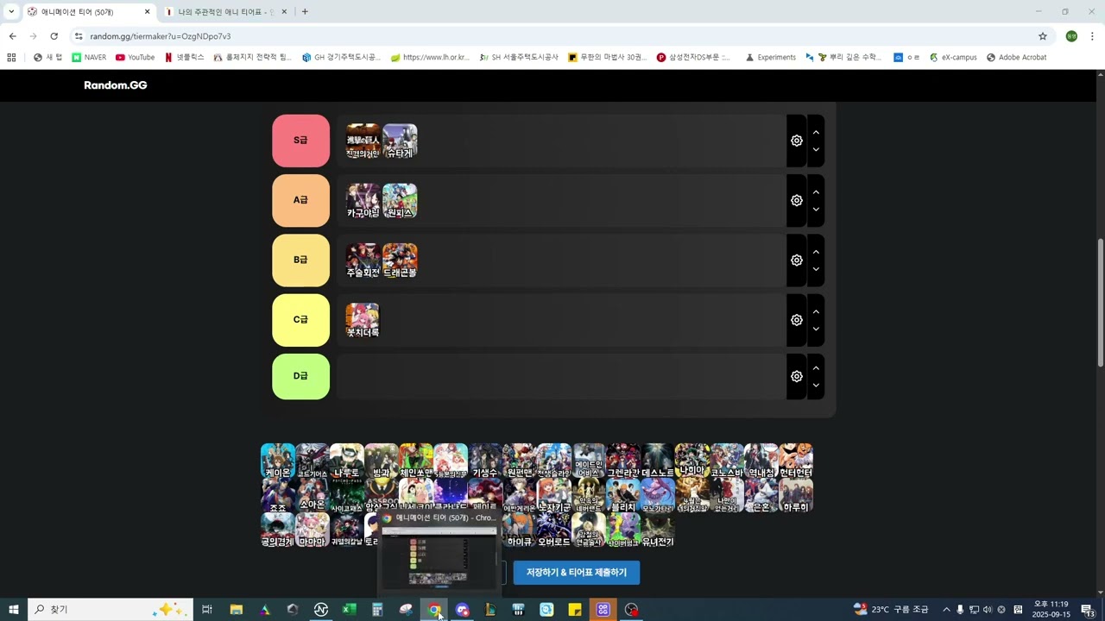
Task: Open settings gear for D급 tier row
Action: tap(796, 376)
